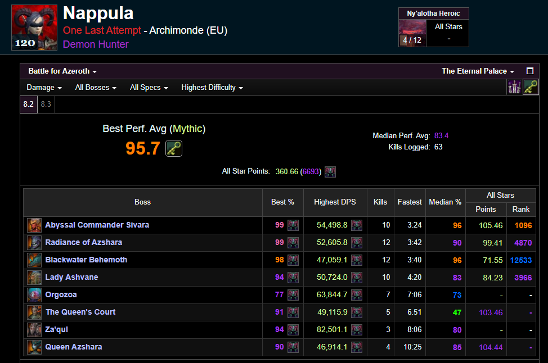Open the Battle for Azeroth expansion dropdown

(62, 71)
